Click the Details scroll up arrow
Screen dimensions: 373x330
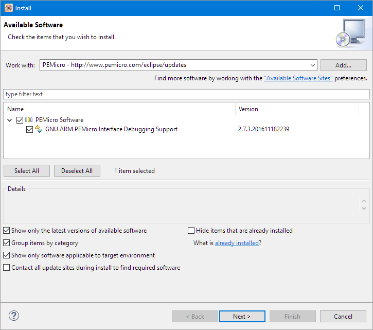tap(364, 201)
